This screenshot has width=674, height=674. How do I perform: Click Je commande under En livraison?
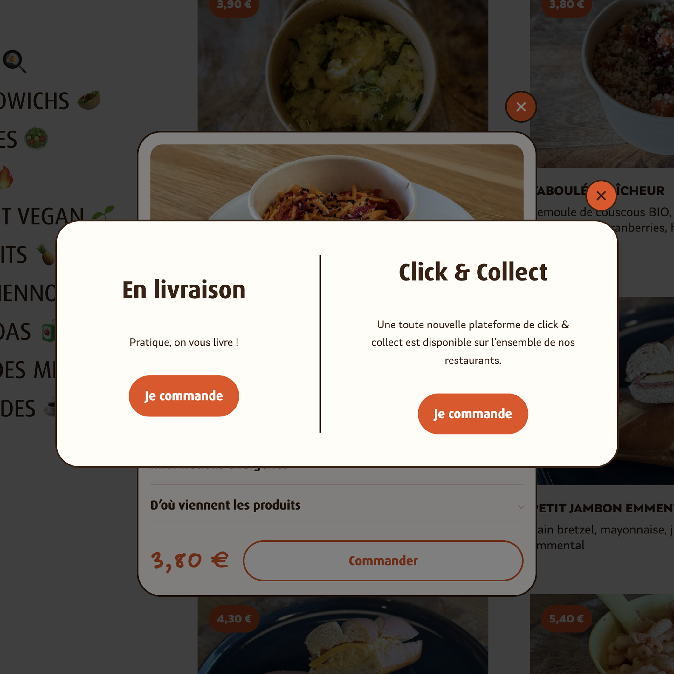point(184,396)
